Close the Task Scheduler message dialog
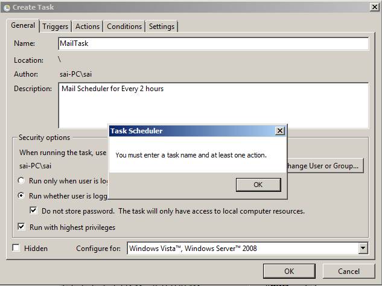Viewport: 382px width, 286px height. click(x=280, y=131)
